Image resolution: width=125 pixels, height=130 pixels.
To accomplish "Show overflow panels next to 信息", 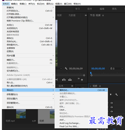I will (x=72, y=86).
